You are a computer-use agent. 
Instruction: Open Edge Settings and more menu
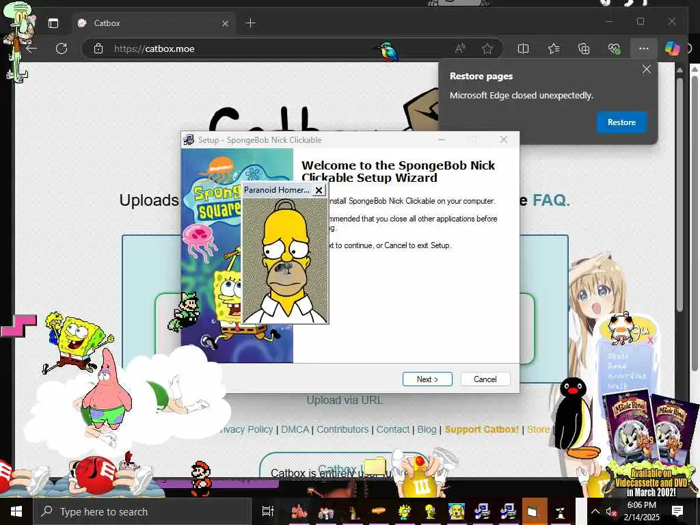(644, 49)
